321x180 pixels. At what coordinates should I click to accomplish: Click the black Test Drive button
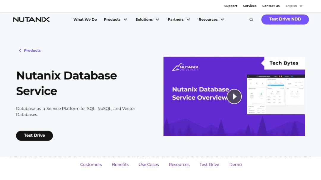pyautogui.click(x=34, y=136)
